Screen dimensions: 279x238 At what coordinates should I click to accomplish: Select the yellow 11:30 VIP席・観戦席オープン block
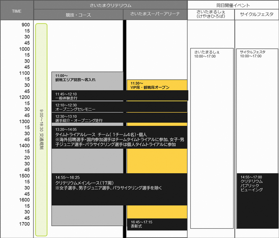(157, 85)
